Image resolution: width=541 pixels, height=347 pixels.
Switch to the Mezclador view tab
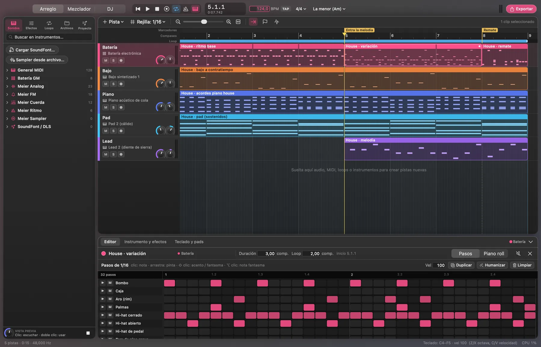tap(79, 9)
